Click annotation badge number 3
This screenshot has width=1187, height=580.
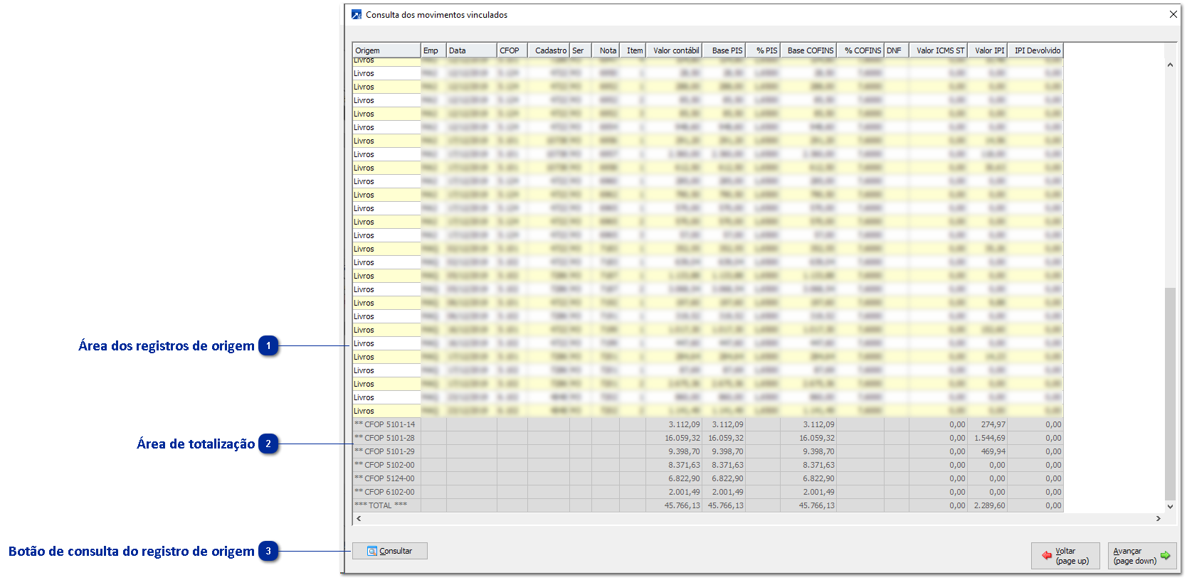[x=268, y=552]
